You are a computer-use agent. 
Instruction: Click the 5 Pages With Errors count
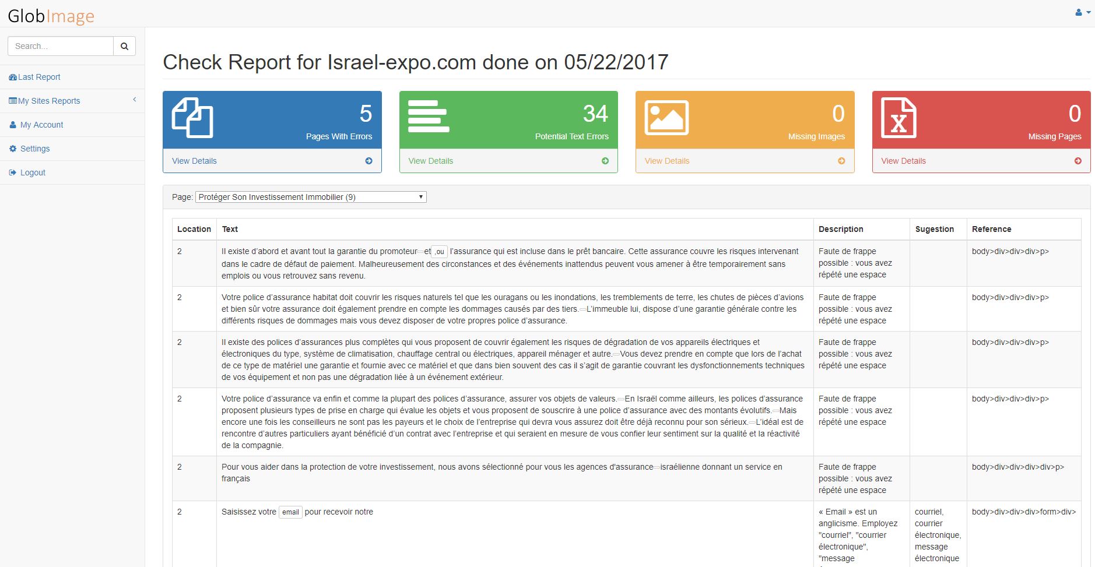click(x=366, y=114)
